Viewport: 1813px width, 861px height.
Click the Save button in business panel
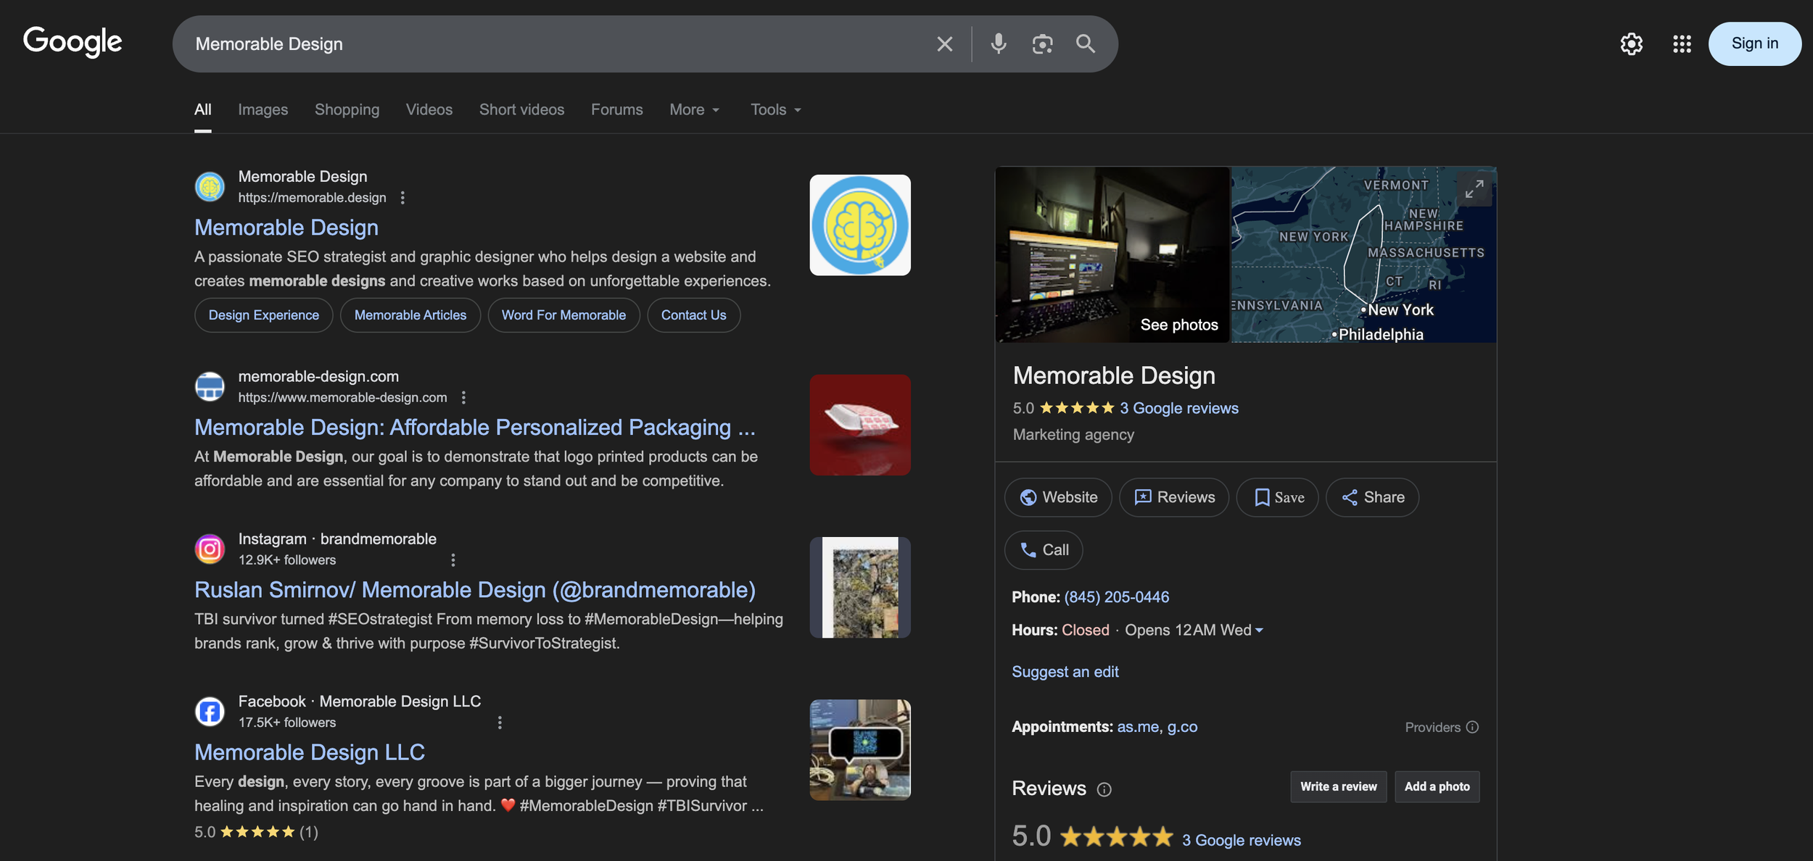tap(1277, 497)
